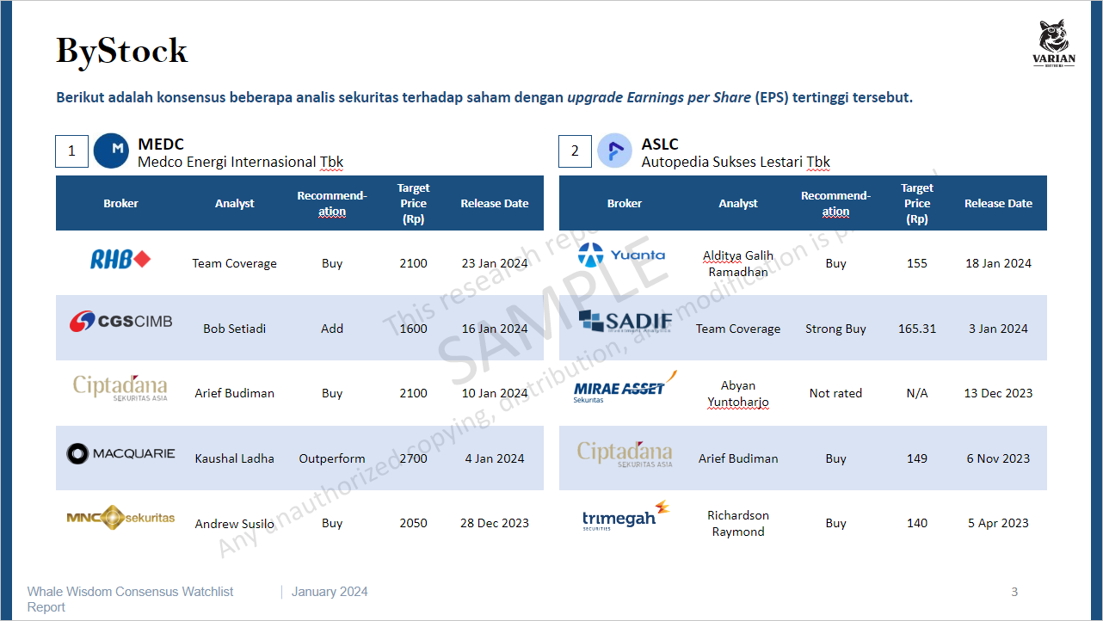Select the ASLC round company logo

[x=614, y=151]
